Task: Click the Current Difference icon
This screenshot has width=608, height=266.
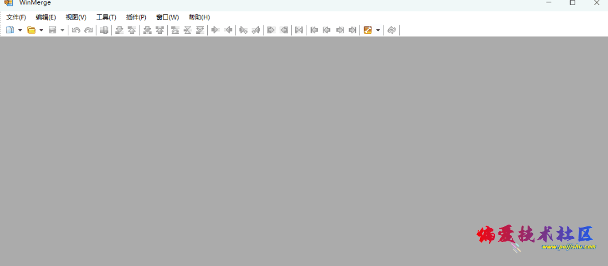Action: point(188,30)
